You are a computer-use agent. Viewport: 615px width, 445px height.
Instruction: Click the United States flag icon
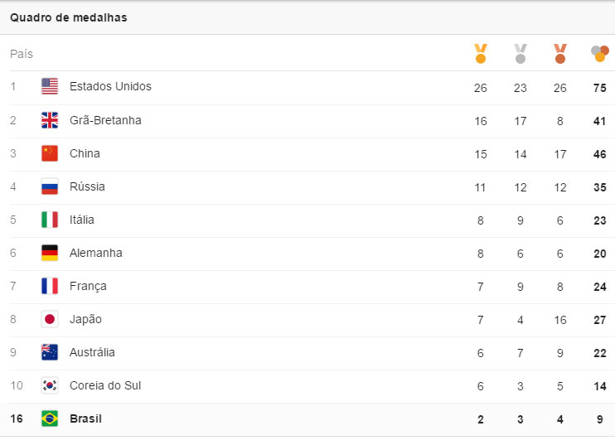(x=50, y=87)
